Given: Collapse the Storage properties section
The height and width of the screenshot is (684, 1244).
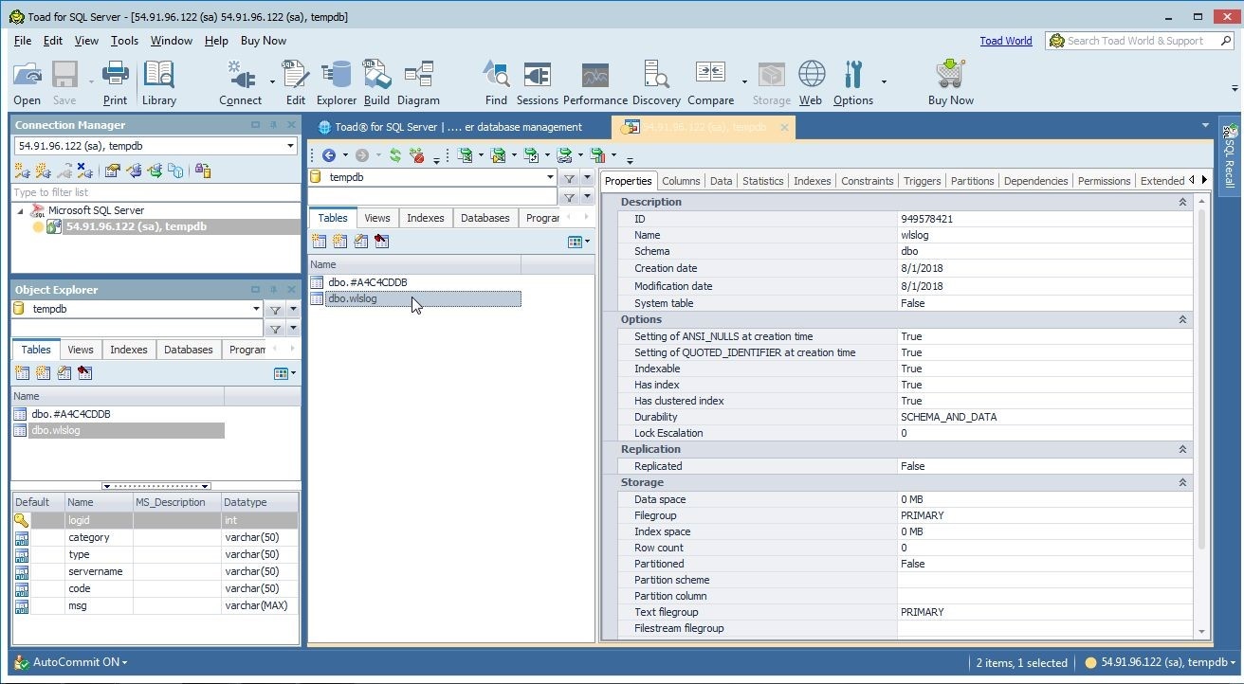Looking at the screenshot, I should (x=1182, y=482).
